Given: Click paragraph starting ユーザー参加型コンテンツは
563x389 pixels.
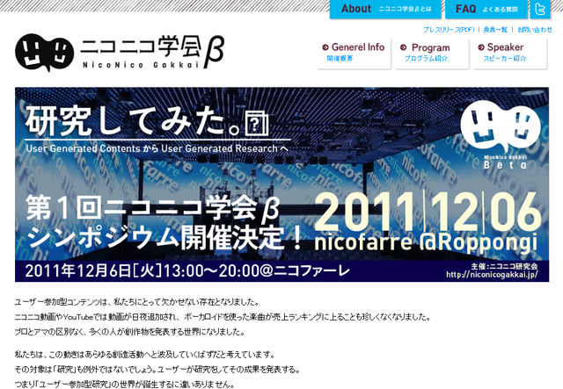Looking at the screenshot, I should pyautogui.click(x=137, y=302).
